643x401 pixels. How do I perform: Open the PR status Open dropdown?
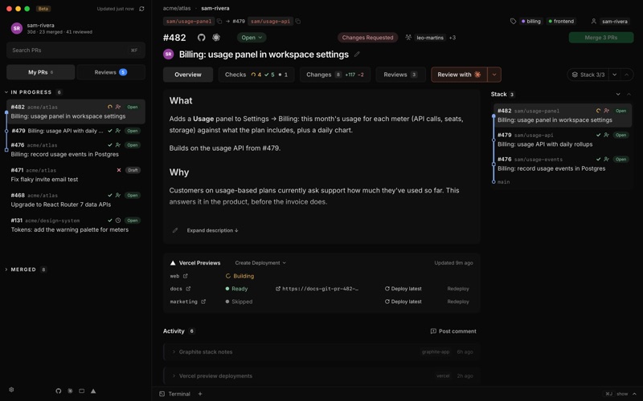coord(252,38)
